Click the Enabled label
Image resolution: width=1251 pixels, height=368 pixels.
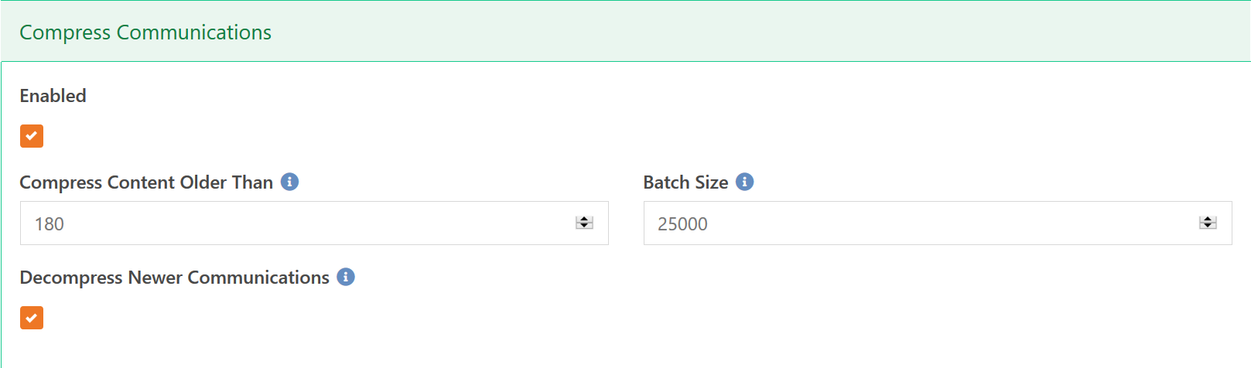(x=53, y=96)
